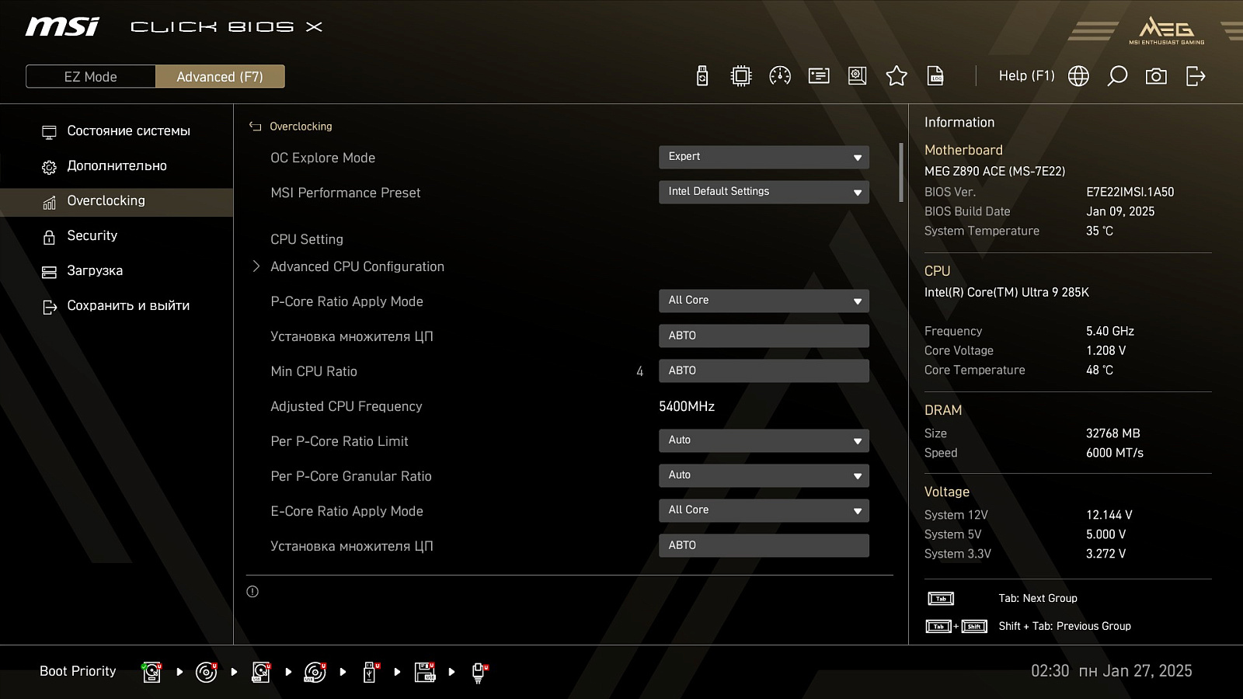Select the USB hard disk boot icon
Screen dimensions: 1243x699
pos(261,672)
